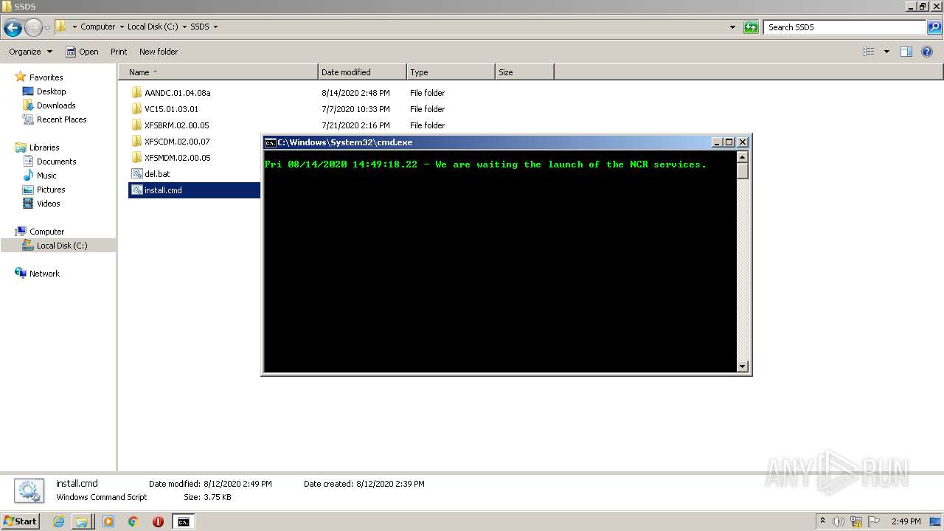944x531 pixels.
Task: Open Windows Explorer from taskbar
Action: (83, 521)
